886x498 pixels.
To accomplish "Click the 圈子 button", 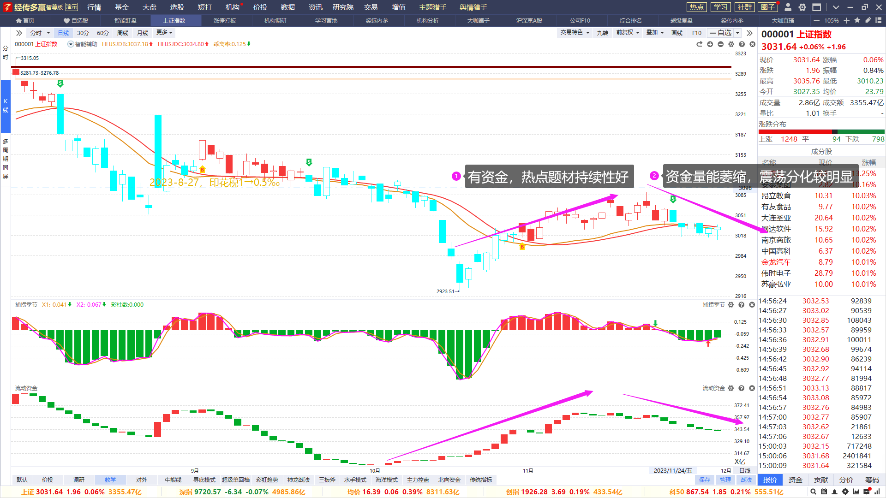I will (x=768, y=7).
